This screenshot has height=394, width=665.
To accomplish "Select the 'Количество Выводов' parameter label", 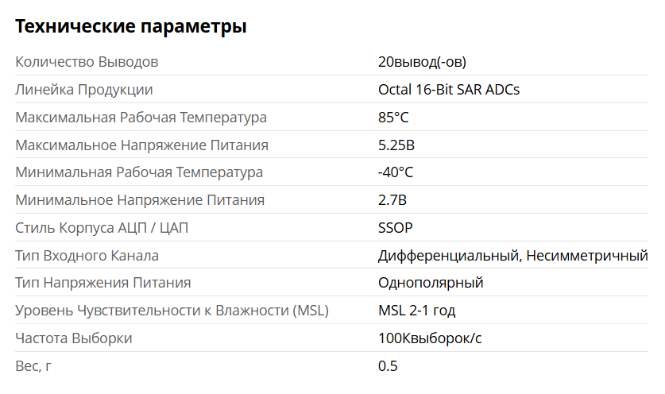I will pos(87,62).
